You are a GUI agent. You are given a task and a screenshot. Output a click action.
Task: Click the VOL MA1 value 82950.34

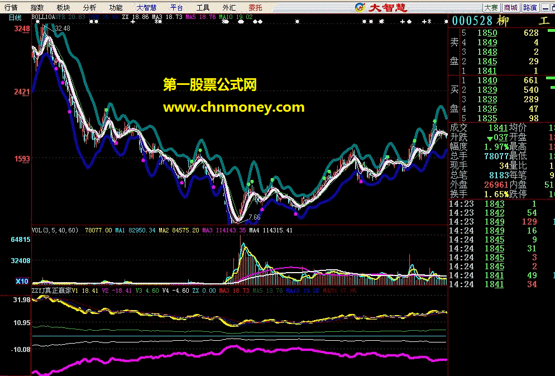[x=142, y=230]
